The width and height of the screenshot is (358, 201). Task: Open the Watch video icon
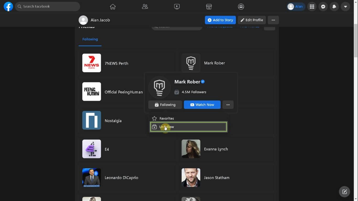pos(177,7)
